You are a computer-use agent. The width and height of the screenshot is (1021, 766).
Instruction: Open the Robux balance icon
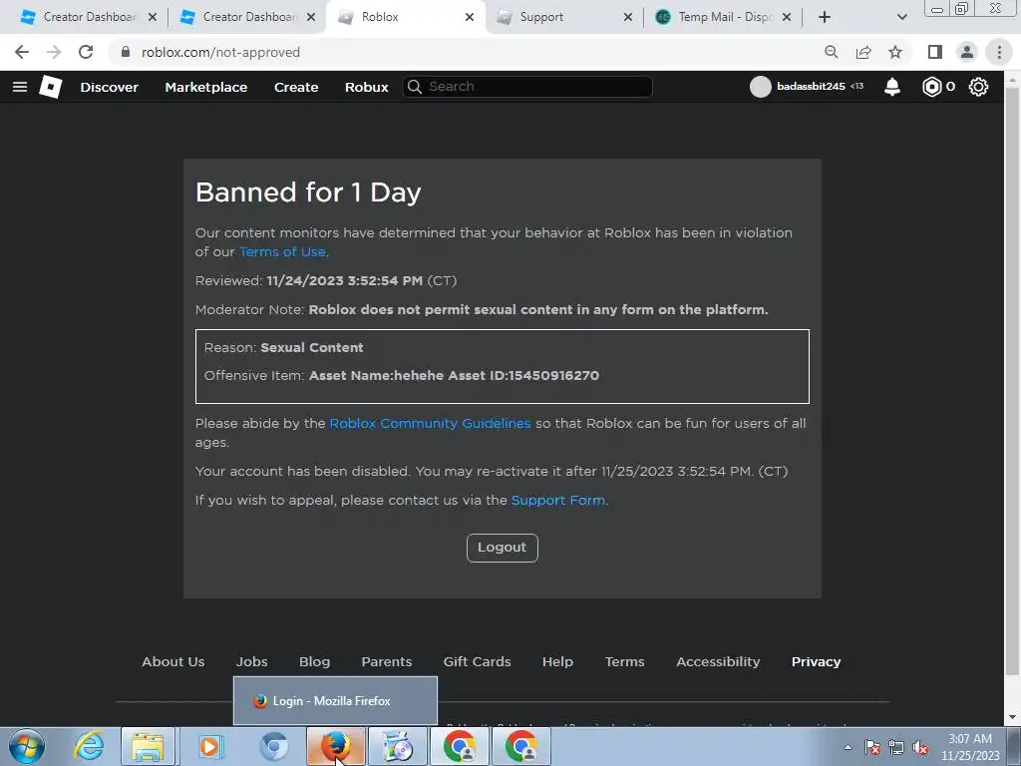point(932,87)
